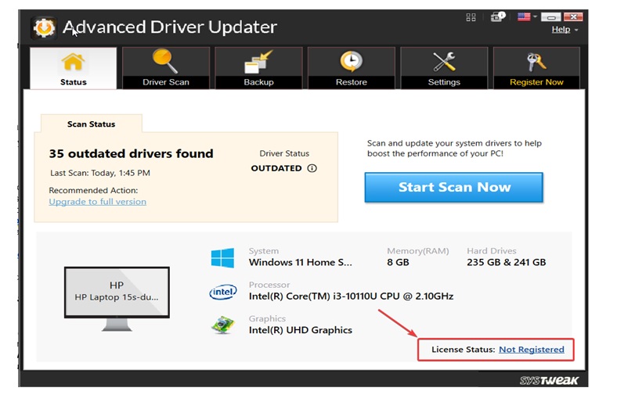Open the notifications printer icon with badge
This screenshot has width=617, height=395.
pyautogui.click(x=497, y=16)
